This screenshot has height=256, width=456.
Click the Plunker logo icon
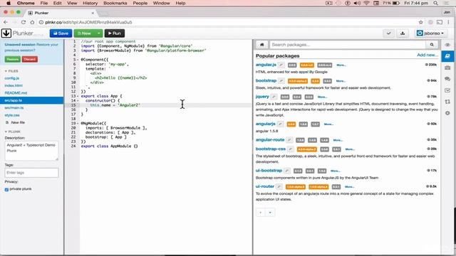pos(6,33)
